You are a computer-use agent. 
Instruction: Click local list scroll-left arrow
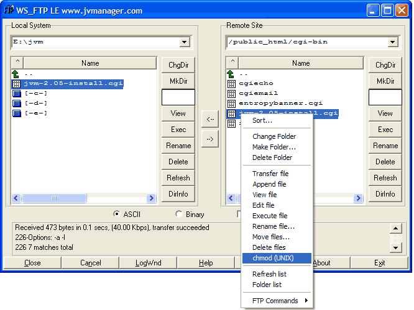(x=16, y=198)
